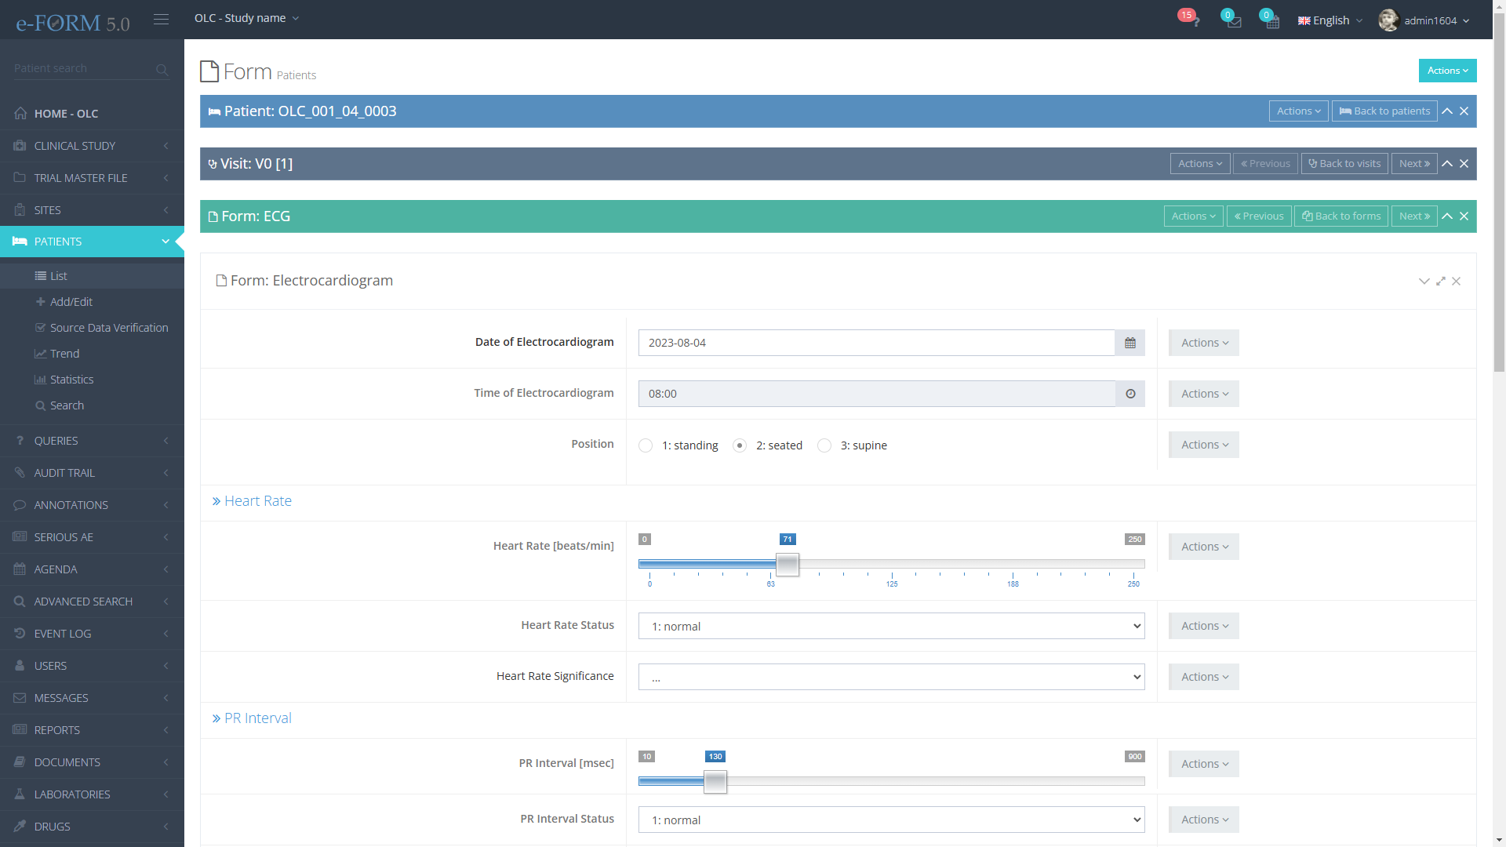Click the Heart Rate slider handle
This screenshot has height=847, width=1506.
point(787,564)
